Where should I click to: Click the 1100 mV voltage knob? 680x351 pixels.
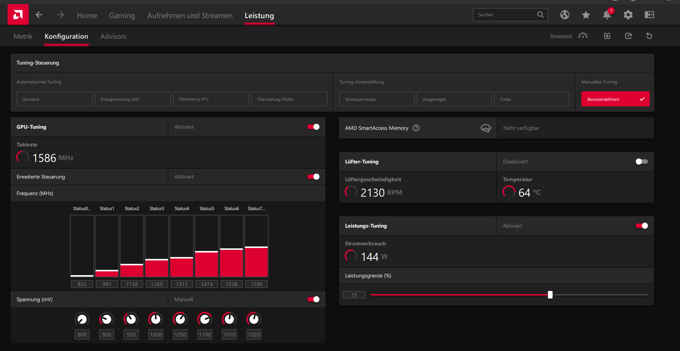click(205, 319)
